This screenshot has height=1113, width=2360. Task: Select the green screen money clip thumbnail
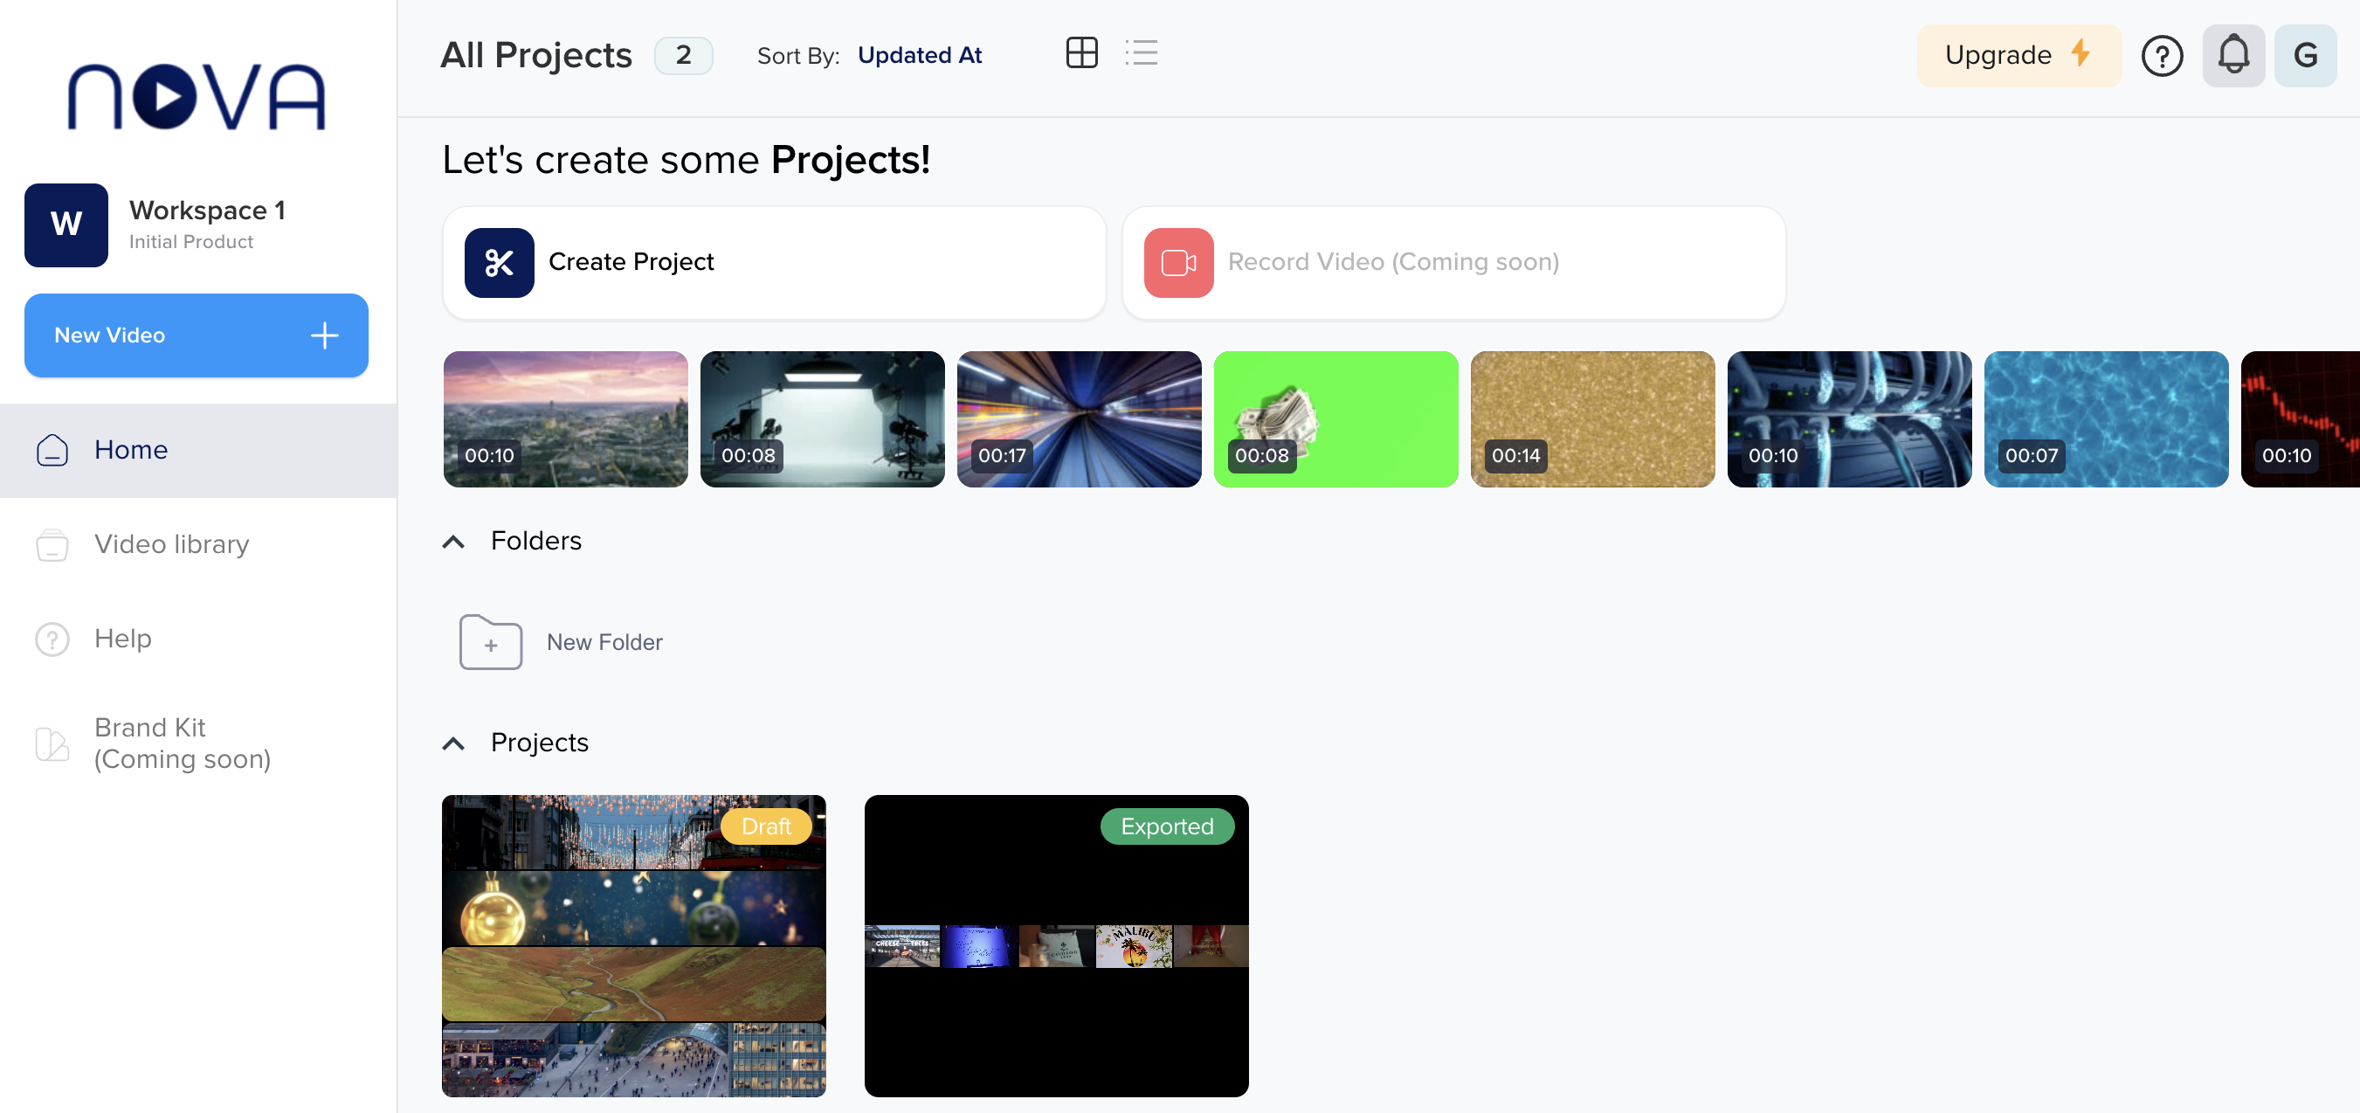coord(1335,418)
